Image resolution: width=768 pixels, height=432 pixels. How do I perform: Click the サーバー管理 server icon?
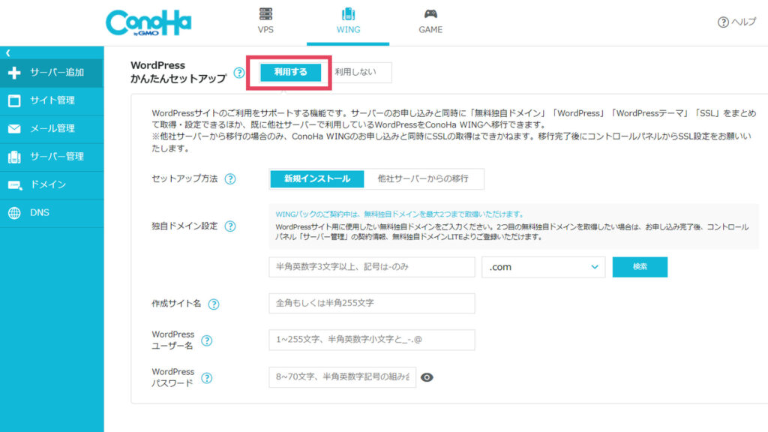pos(14,157)
